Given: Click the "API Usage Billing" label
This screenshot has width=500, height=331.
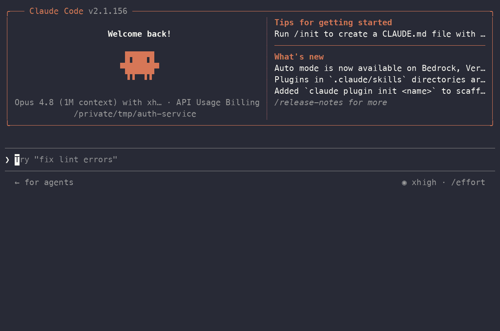Looking at the screenshot, I should tap(218, 102).
